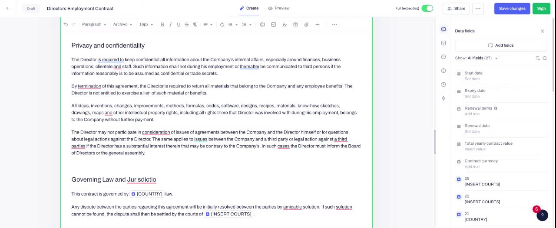Set the Renewal date field
The image size is (556, 228).
[x=501, y=129]
